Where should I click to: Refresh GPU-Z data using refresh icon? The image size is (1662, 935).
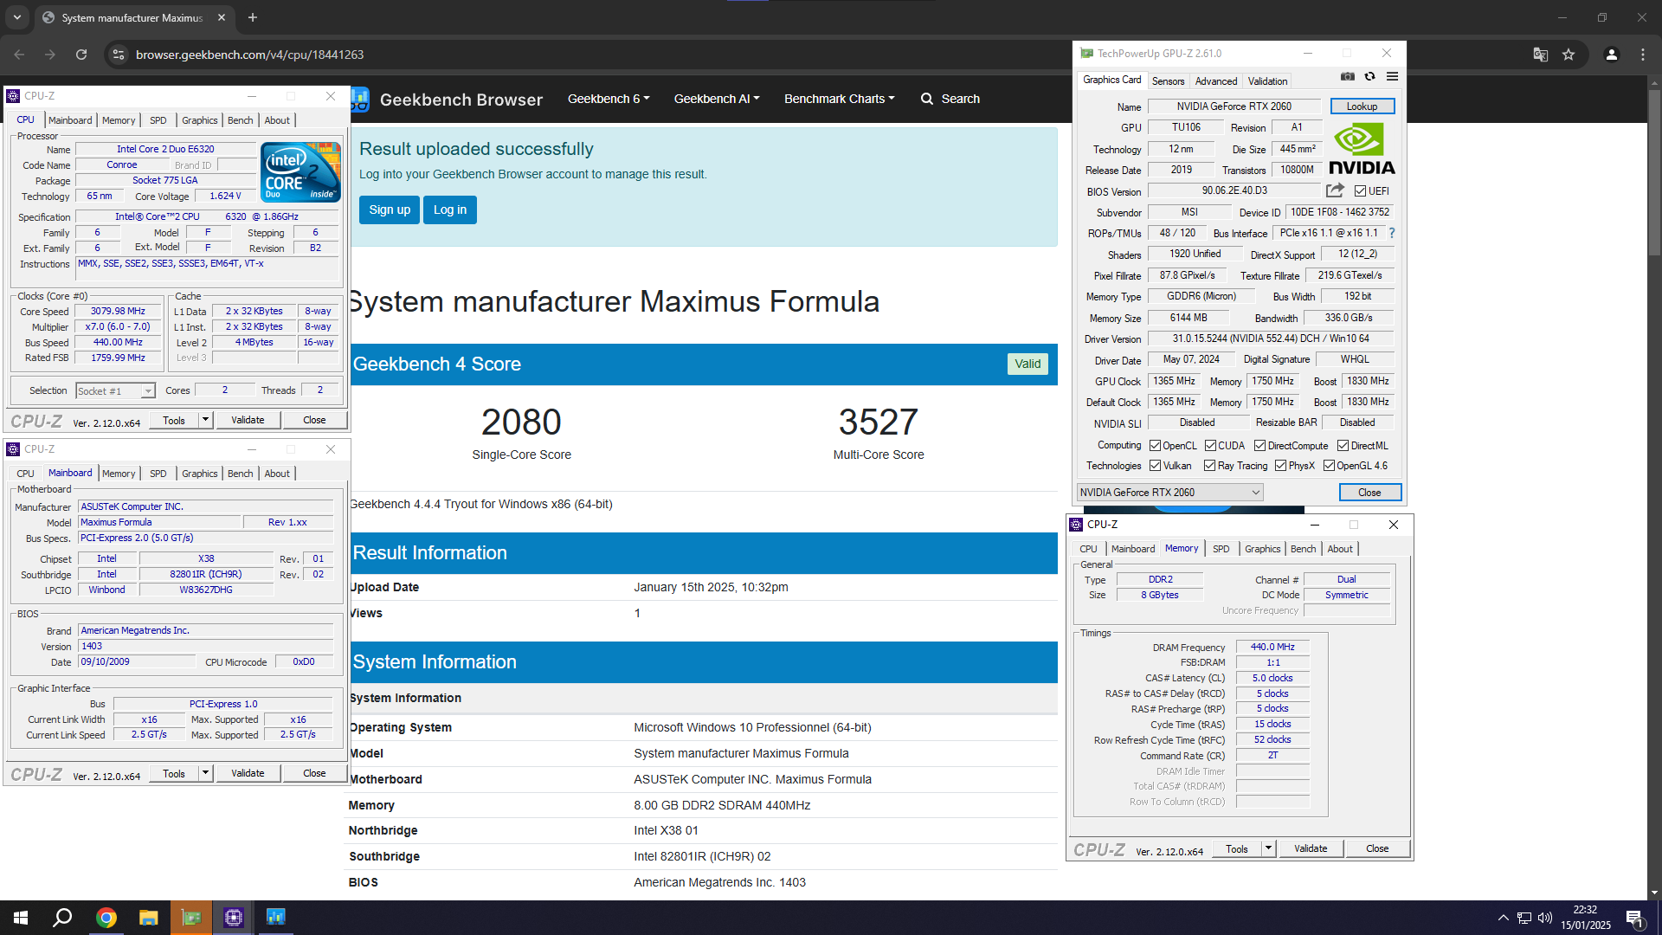pos(1369,76)
